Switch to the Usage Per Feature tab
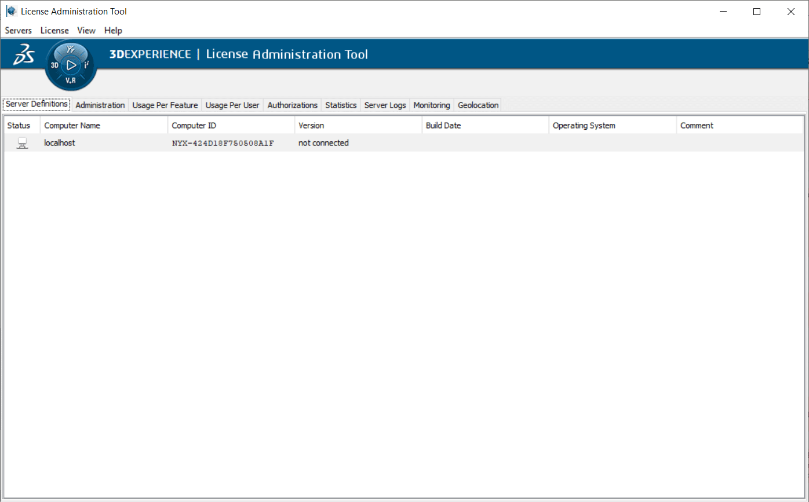 click(x=165, y=105)
